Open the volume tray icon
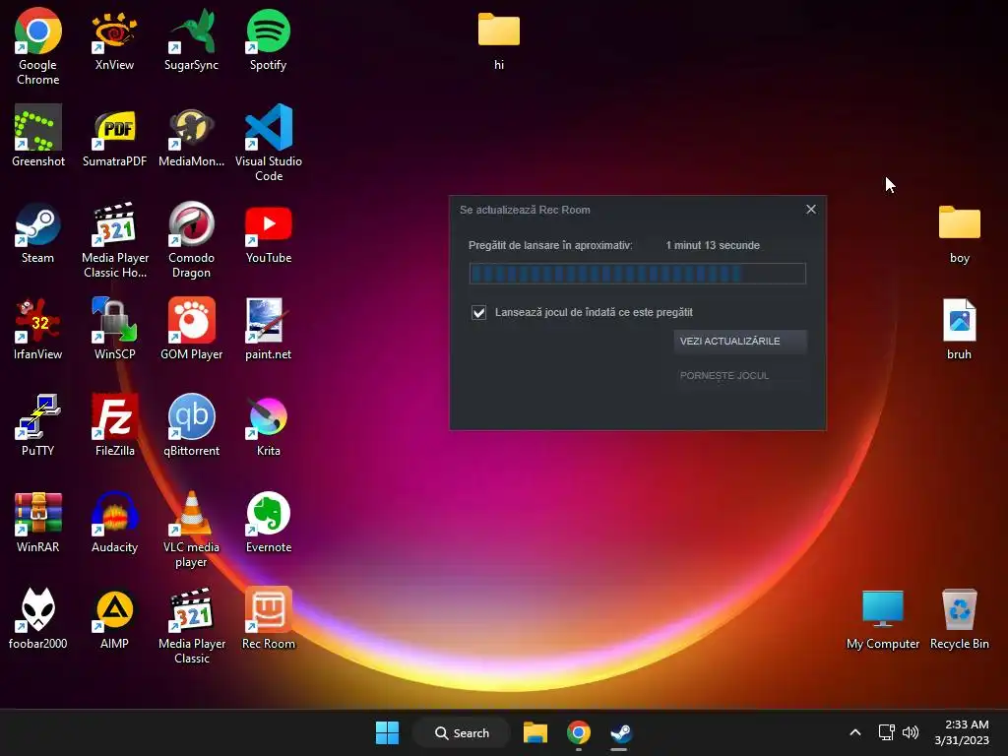Viewport: 1008px width, 756px height. (x=911, y=732)
